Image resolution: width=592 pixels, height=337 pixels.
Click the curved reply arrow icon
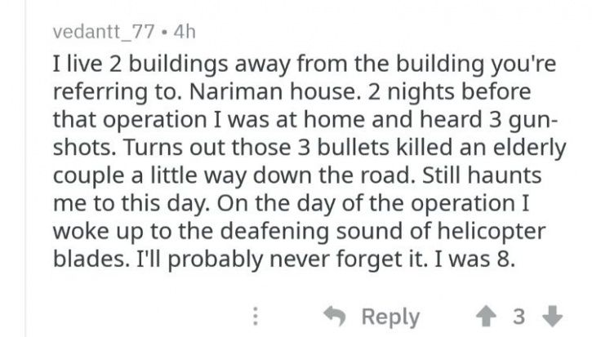point(335,316)
